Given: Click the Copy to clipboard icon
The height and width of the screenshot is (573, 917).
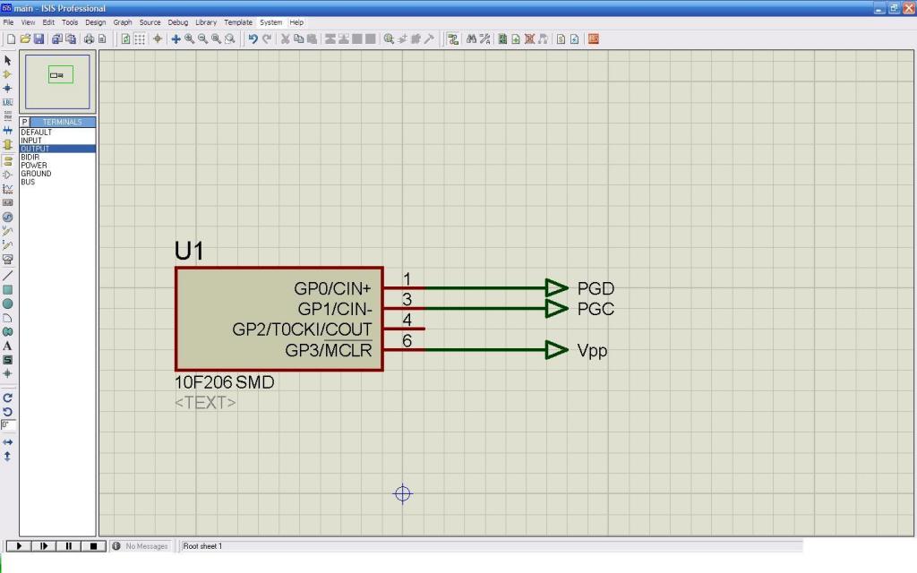Looking at the screenshot, I should (x=299, y=39).
